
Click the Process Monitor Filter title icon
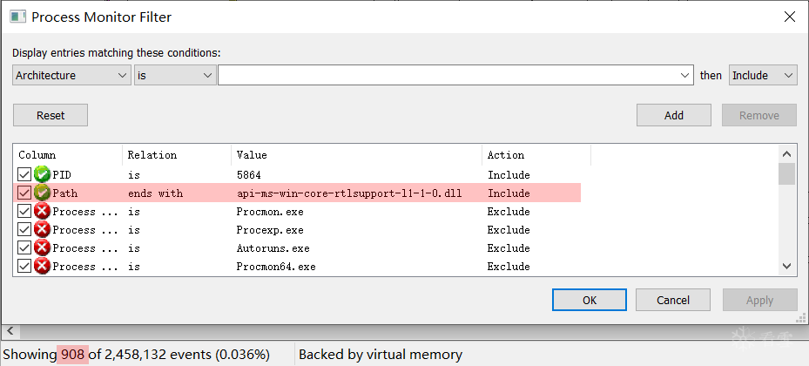[x=17, y=17]
